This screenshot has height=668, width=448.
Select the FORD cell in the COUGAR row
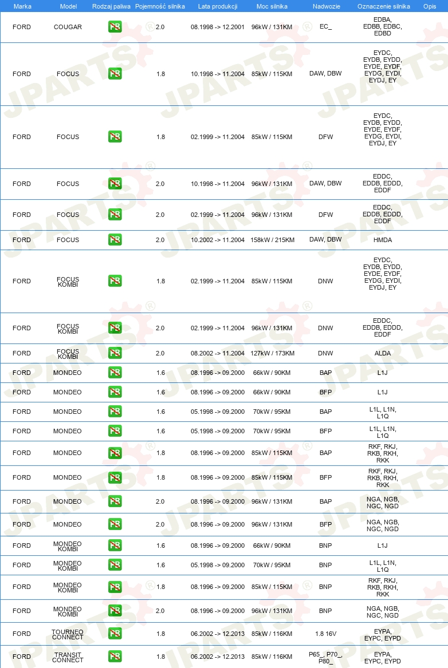(x=22, y=27)
